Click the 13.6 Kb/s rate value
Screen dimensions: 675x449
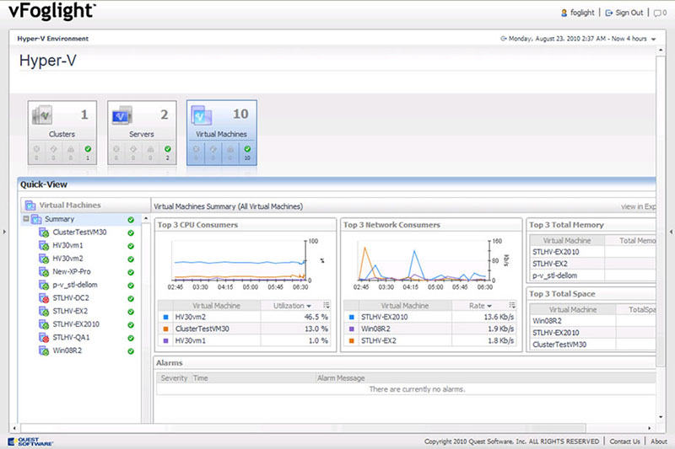[499, 317]
